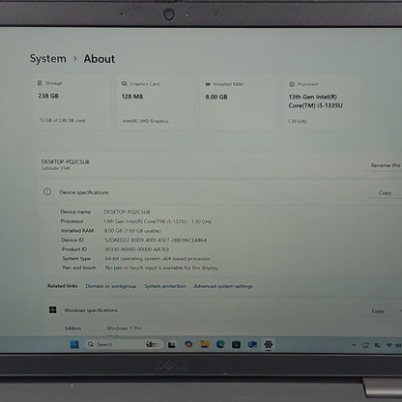Select Product ID '00330-80000-00000-AA769'
The height and width of the screenshot is (402, 402).
click(x=137, y=249)
